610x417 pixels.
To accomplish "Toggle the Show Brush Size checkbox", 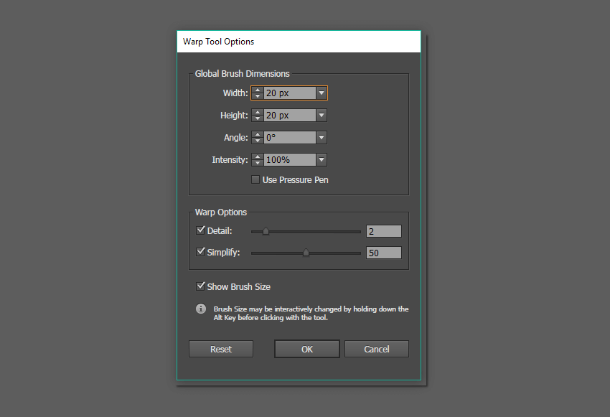I will (x=201, y=286).
